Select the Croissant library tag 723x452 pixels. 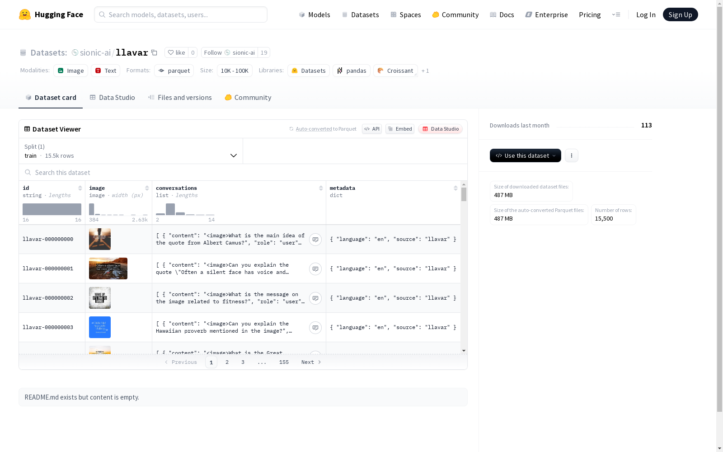click(x=395, y=71)
